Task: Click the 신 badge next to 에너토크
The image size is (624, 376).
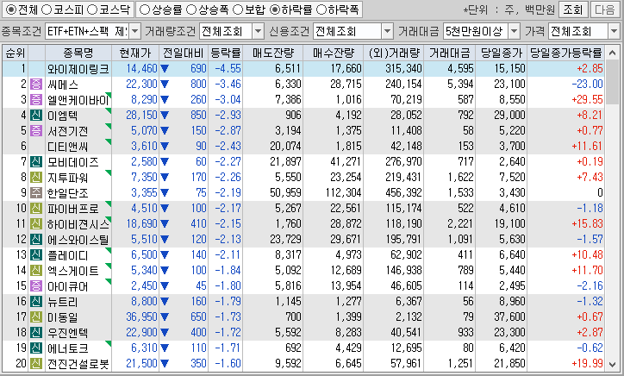Action: coord(36,348)
